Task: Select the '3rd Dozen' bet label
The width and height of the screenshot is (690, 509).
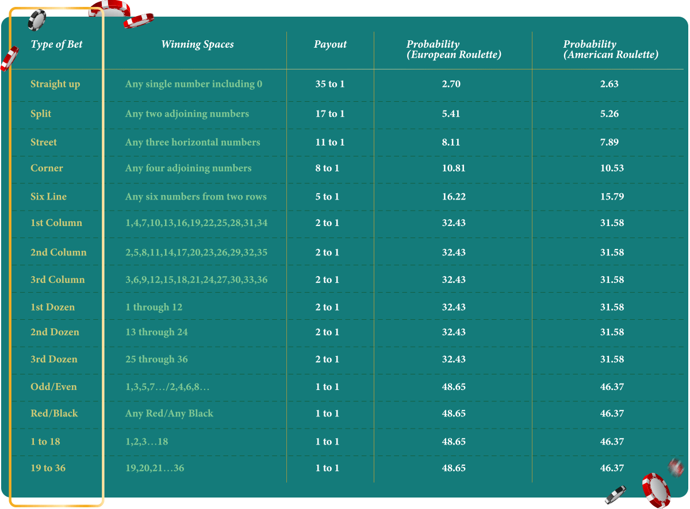Action: (54, 359)
